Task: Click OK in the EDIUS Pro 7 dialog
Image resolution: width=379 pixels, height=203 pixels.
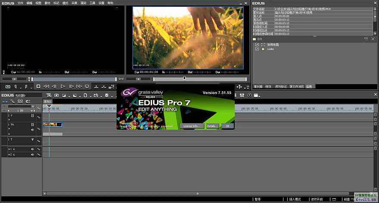Action: click(x=227, y=126)
